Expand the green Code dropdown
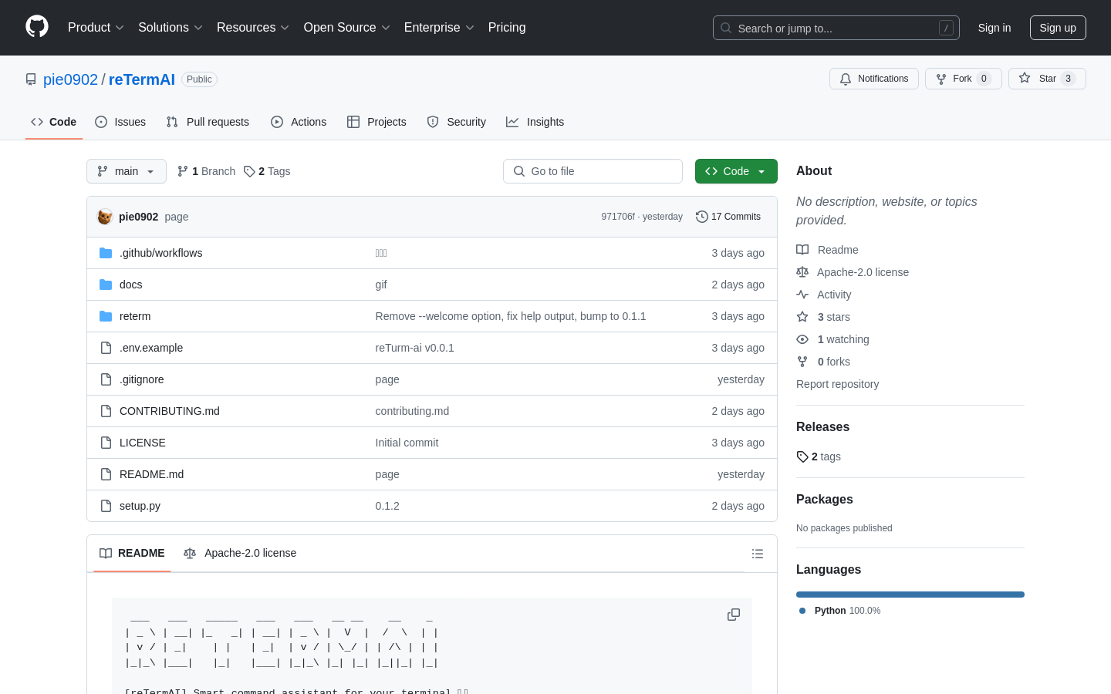 click(x=736, y=171)
